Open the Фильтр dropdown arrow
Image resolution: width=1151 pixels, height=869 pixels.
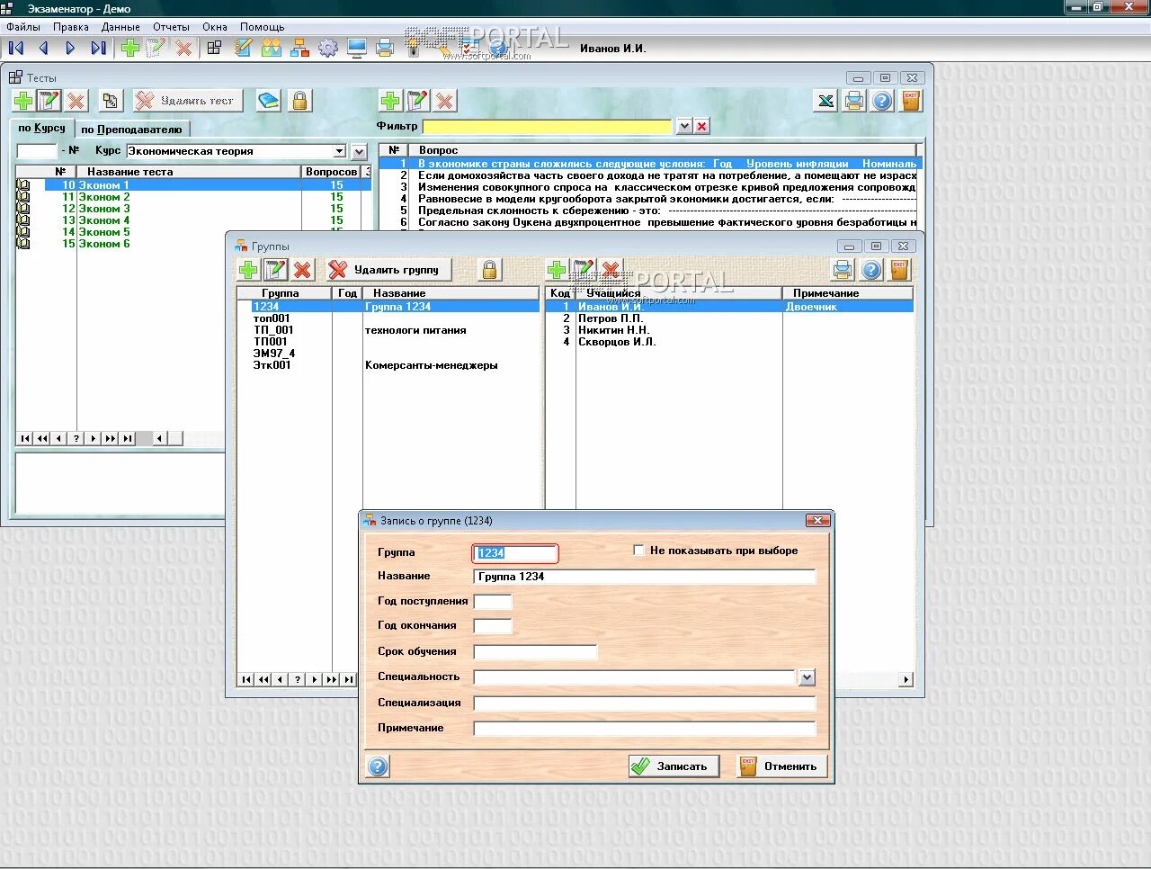coord(684,126)
